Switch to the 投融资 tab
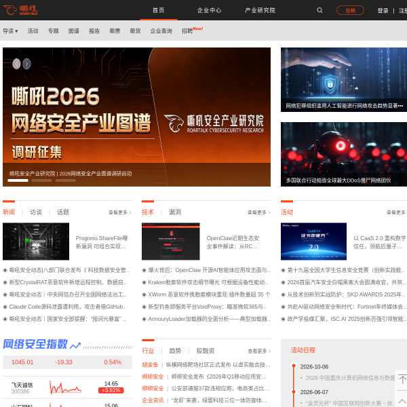Image resolution: width=407 pixels, height=407 pixels. (206, 351)
